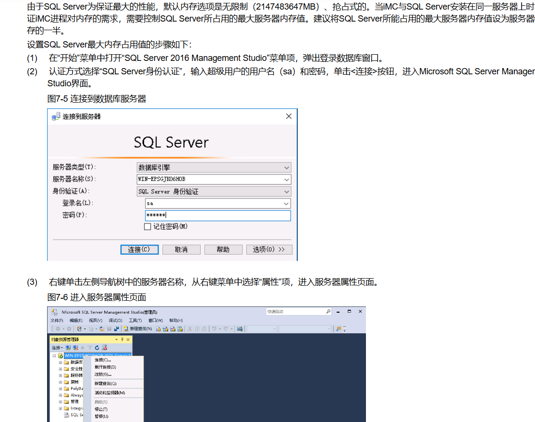Click the Refresh icon in 对象资源管理器
535x422 pixels.
tap(97, 348)
